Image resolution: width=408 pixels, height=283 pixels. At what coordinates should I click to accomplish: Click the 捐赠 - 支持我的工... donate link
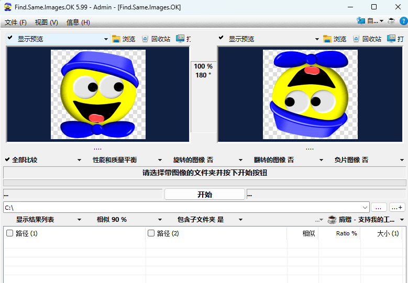click(367, 220)
